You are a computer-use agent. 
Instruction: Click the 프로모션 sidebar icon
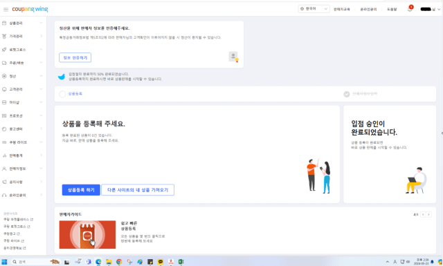(4, 115)
